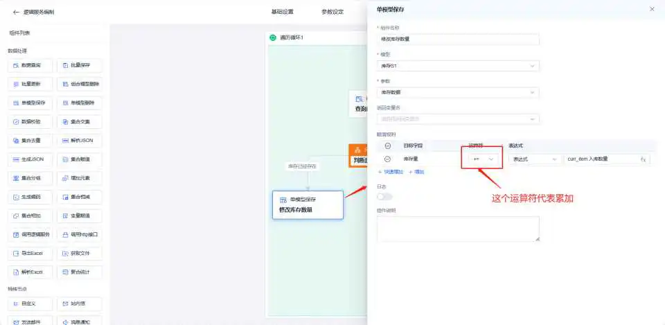Select the 数据查询 component in the list
Image resolution: width=665 pixels, height=325 pixels.
[30, 65]
